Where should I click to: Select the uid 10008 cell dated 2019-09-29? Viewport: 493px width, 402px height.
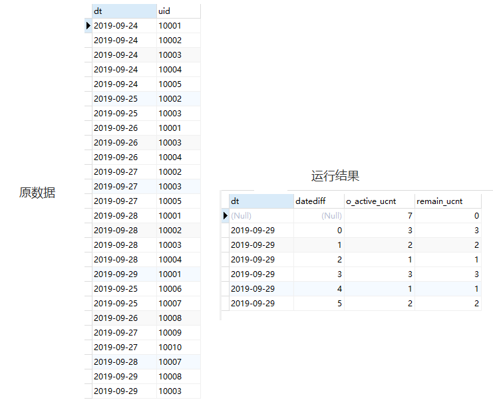178,376
